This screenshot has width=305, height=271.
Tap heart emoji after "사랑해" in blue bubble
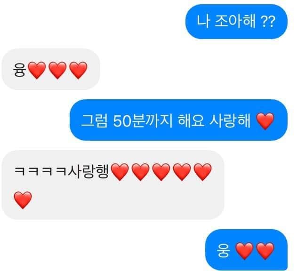(265, 121)
